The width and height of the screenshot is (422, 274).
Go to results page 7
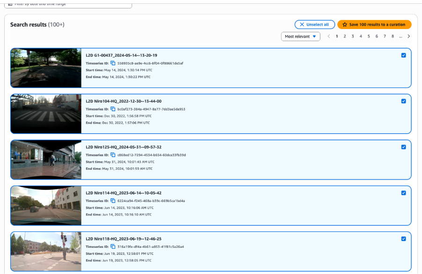385,36
